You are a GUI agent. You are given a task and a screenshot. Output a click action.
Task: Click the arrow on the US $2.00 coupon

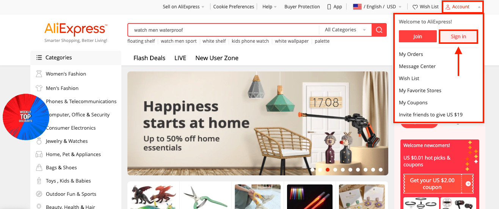(468, 184)
